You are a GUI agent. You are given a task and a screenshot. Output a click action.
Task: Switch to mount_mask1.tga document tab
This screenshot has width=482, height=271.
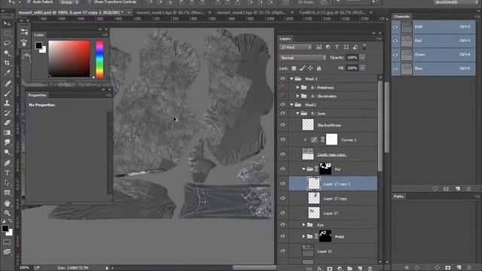[x=170, y=13]
